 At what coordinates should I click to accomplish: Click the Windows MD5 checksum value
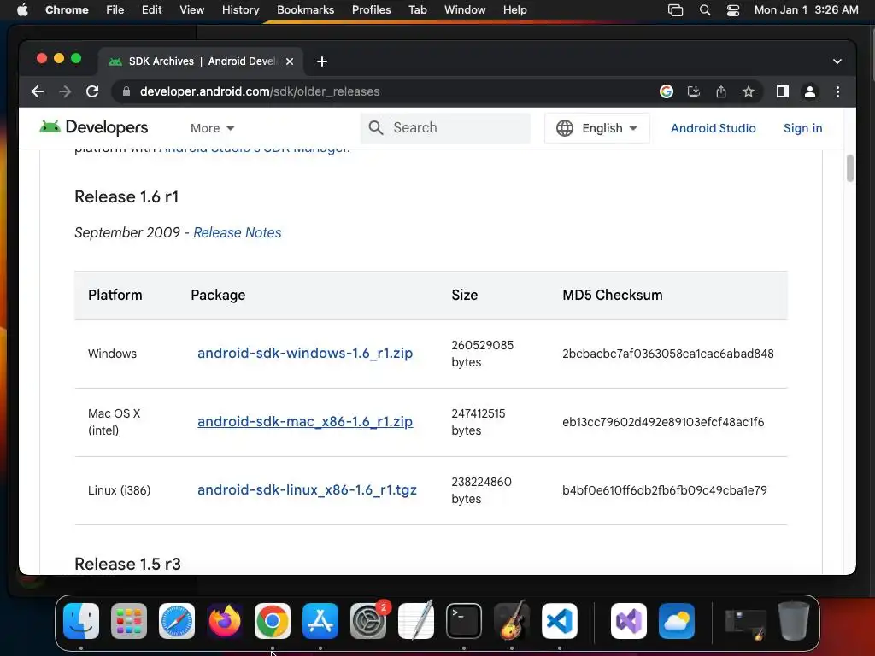click(668, 354)
